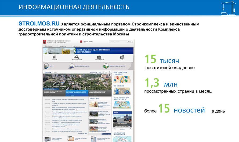
Task: Click the trusted developers towers icon
Action: (x=93, y=139)
